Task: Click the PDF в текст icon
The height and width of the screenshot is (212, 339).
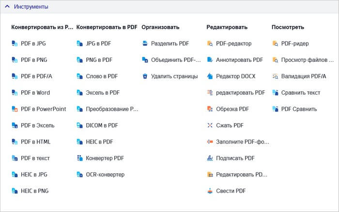Action: pyautogui.click(x=15, y=158)
